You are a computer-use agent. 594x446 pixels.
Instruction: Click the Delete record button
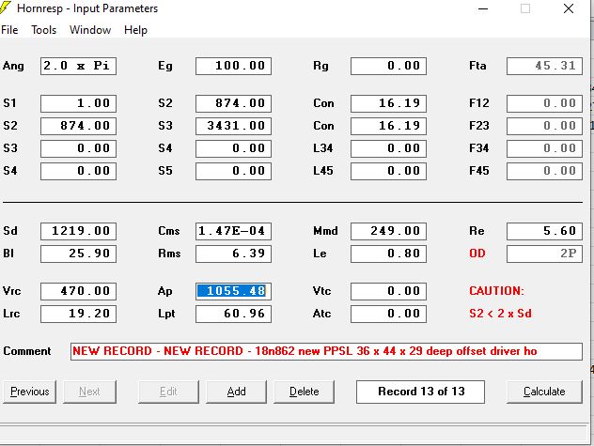coord(305,392)
